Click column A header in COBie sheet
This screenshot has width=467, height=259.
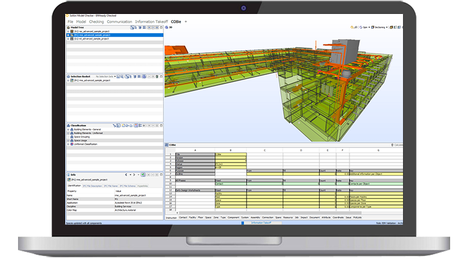click(x=195, y=150)
